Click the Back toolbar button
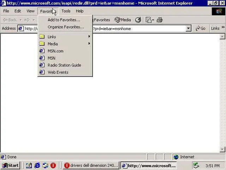The image size is (226, 170). [x=10, y=20]
